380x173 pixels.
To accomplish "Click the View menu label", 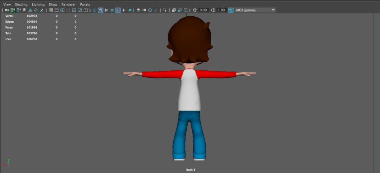I will (x=7, y=4).
